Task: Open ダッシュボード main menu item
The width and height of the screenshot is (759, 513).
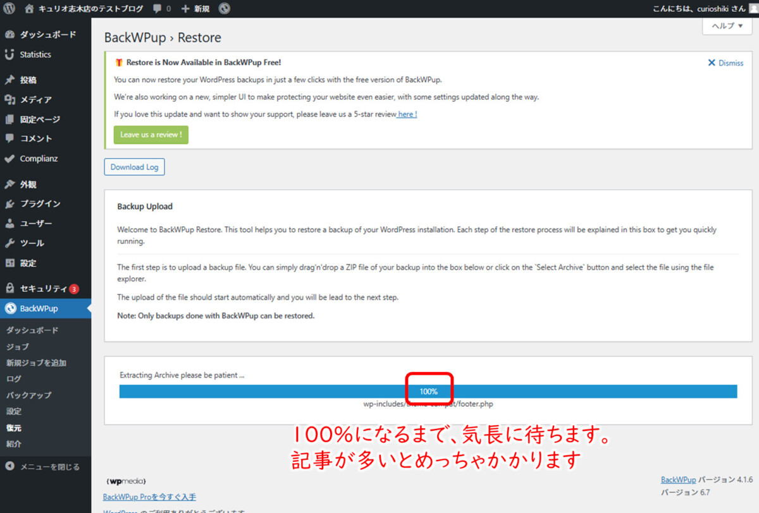Action: pyautogui.click(x=46, y=35)
